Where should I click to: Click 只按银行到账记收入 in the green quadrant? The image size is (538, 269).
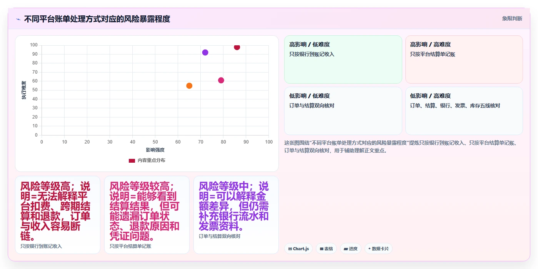[312, 54]
